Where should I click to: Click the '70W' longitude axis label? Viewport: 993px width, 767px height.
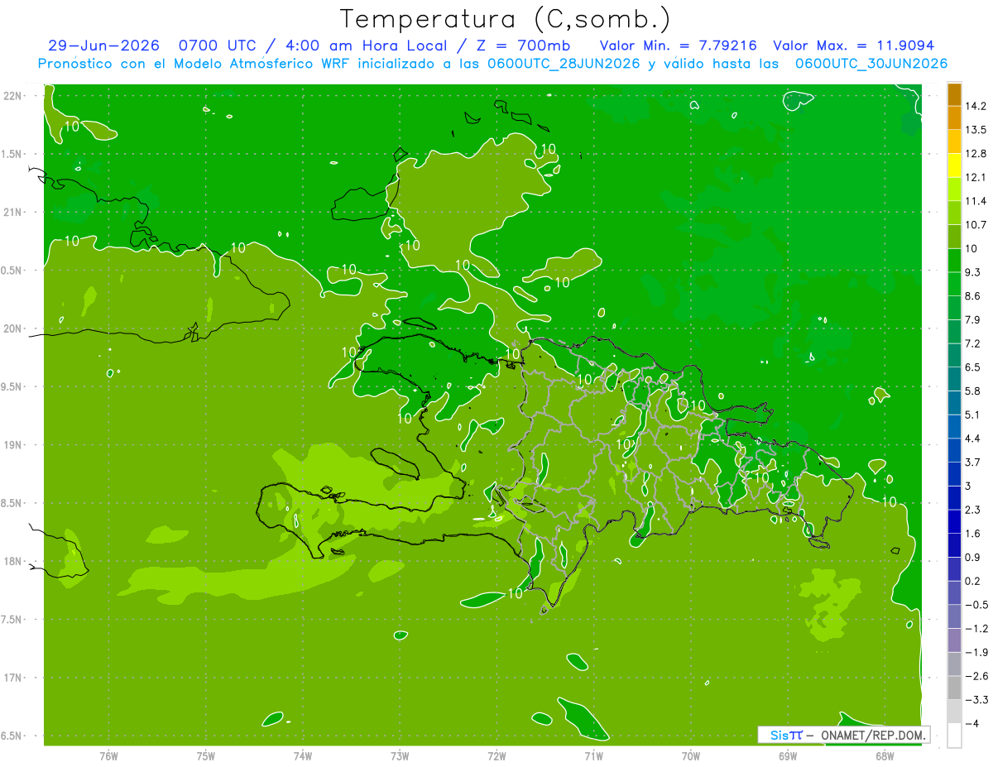coord(691,756)
